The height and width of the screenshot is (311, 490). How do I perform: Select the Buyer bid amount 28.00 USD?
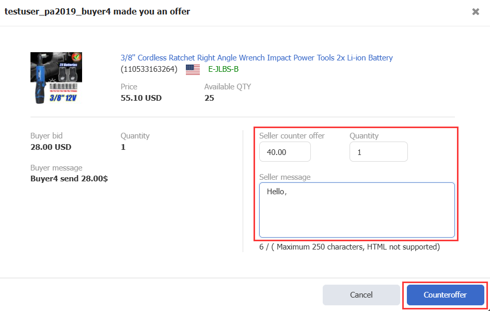[51, 147]
